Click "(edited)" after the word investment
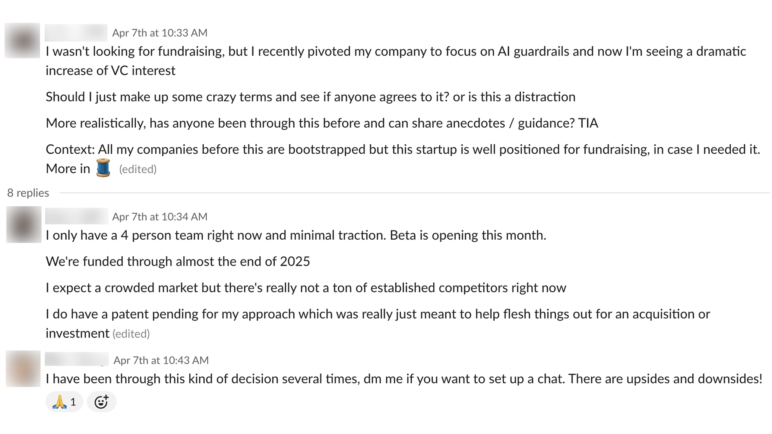The width and height of the screenshot is (772, 434). 131,334
